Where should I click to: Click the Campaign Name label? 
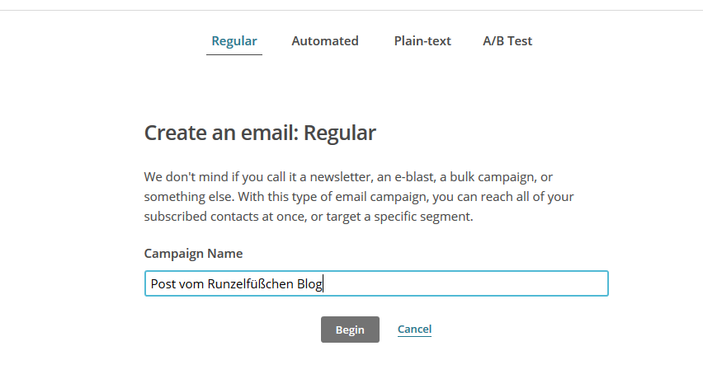tap(193, 254)
